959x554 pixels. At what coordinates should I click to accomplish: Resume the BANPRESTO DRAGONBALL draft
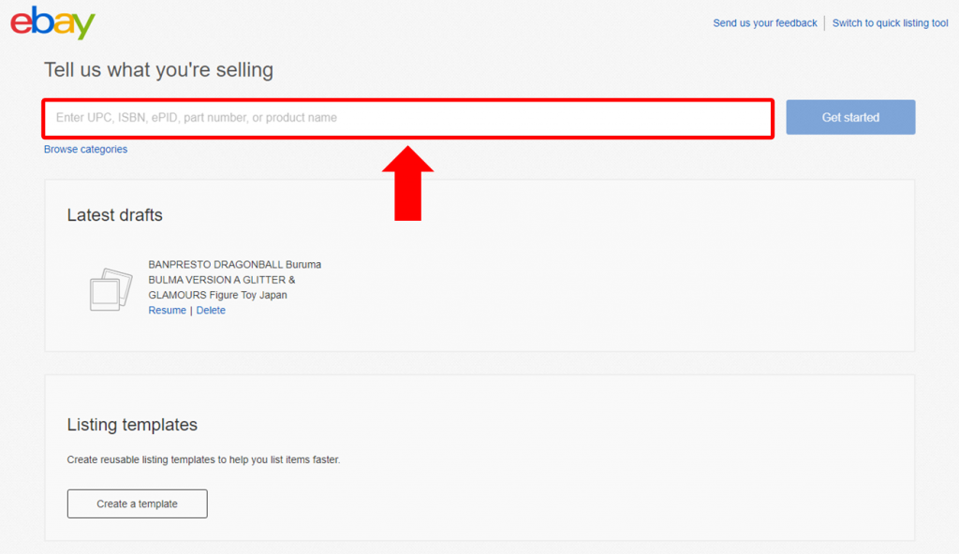[x=167, y=310]
